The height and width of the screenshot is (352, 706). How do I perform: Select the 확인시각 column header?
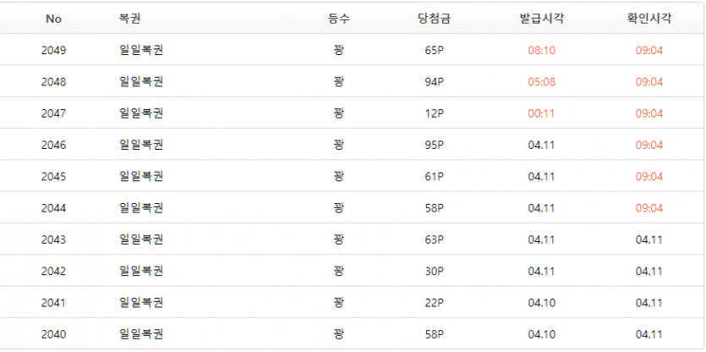[x=649, y=19]
